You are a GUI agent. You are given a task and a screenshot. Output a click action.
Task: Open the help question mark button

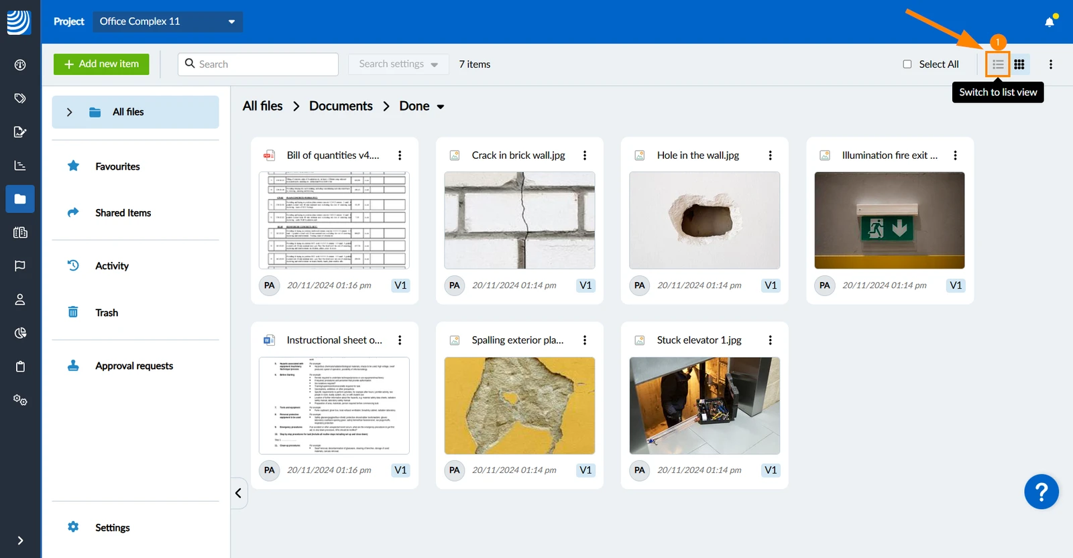point(1041,492)
